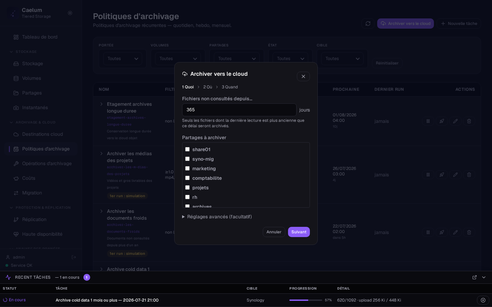Click the logout icon next to admin
The height and width of the screenshot is (307, 492).
coord(74,257)
